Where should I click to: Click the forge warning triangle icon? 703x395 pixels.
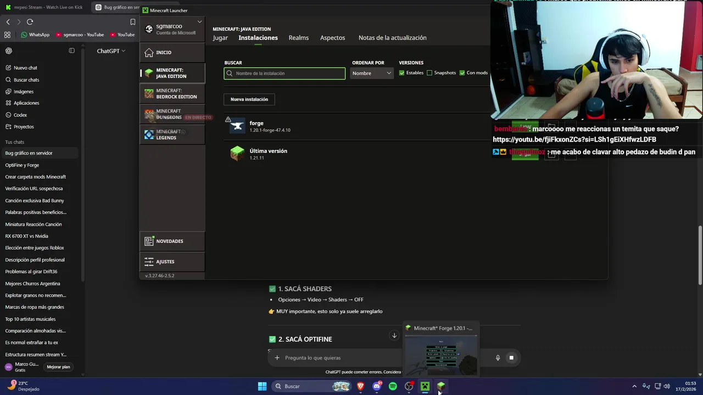pos(228,120)
